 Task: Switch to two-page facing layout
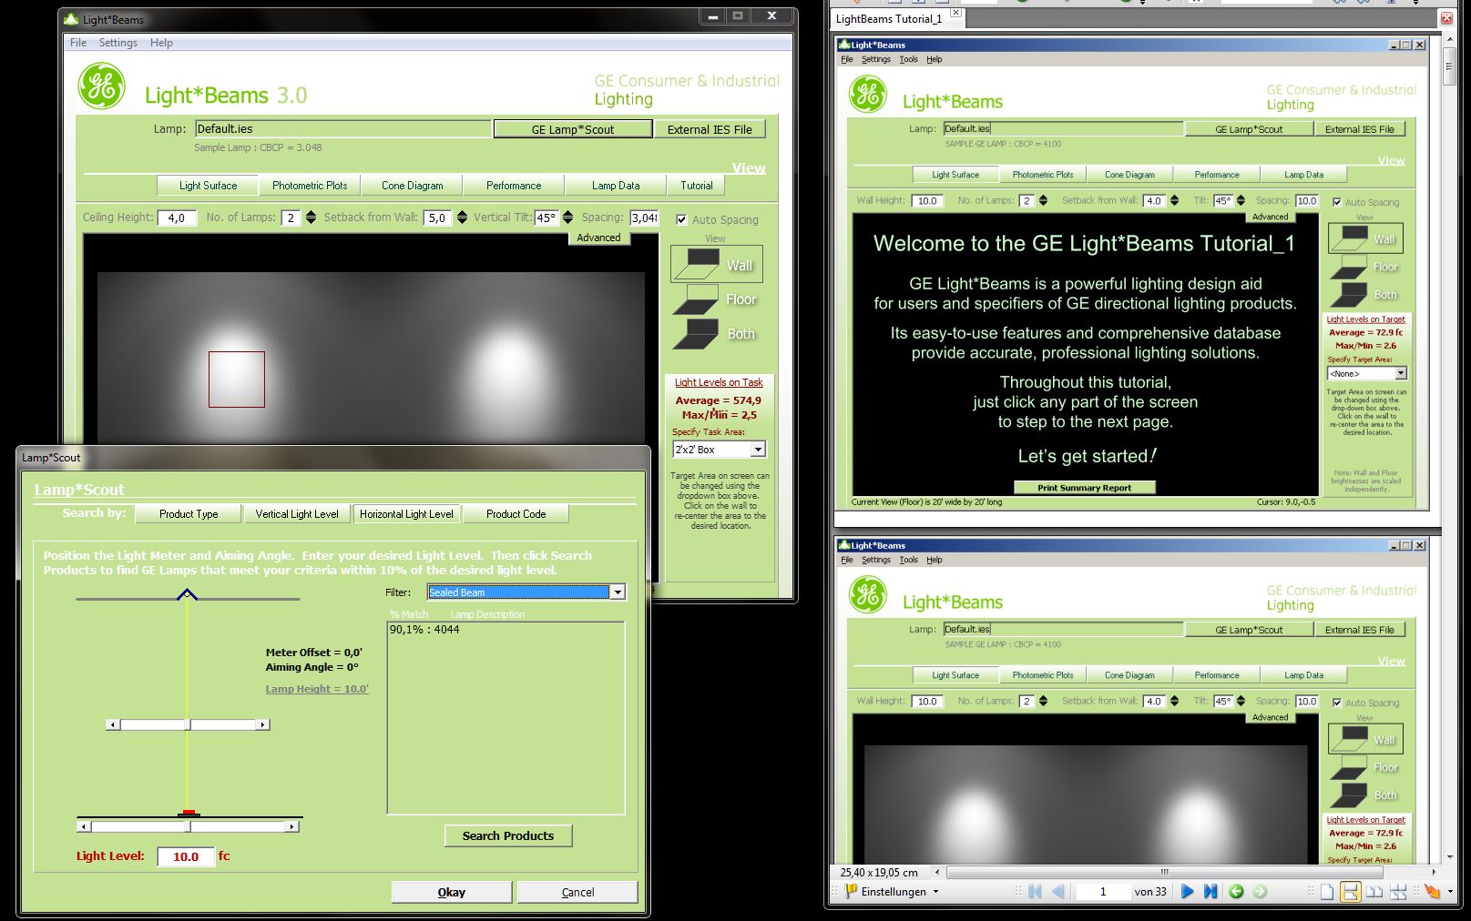coord(1374,892)
